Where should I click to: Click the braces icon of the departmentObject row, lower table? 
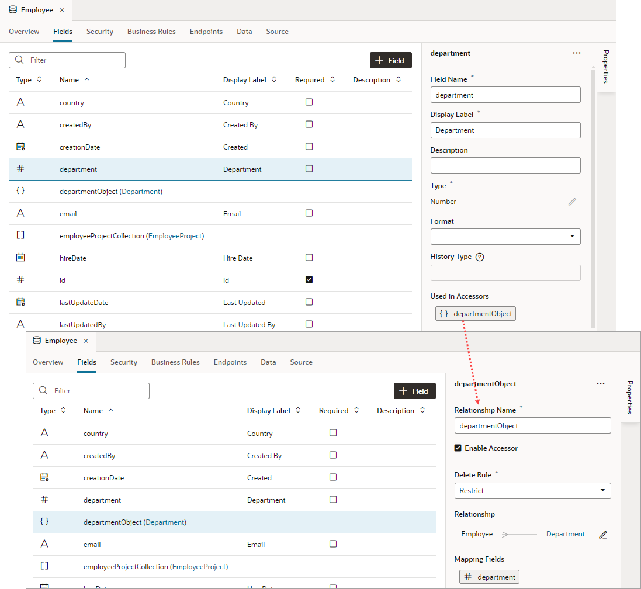44,521
